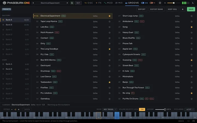
Task: Click the keyboard icon in status bar
Action: [194, 121]
